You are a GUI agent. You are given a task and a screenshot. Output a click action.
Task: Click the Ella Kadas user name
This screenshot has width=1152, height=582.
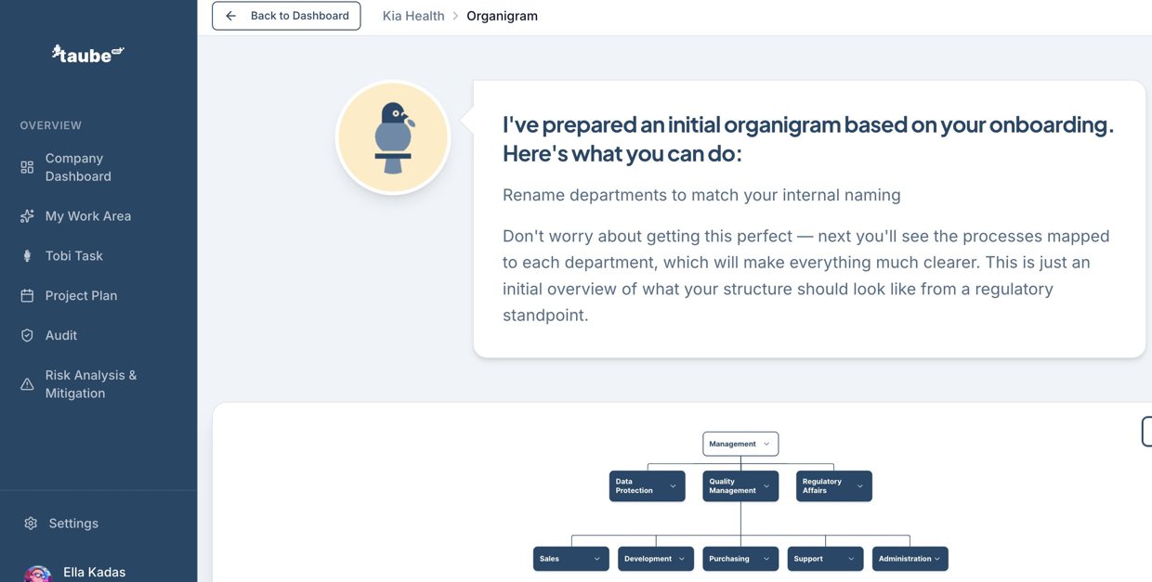[x=94, y=572]
